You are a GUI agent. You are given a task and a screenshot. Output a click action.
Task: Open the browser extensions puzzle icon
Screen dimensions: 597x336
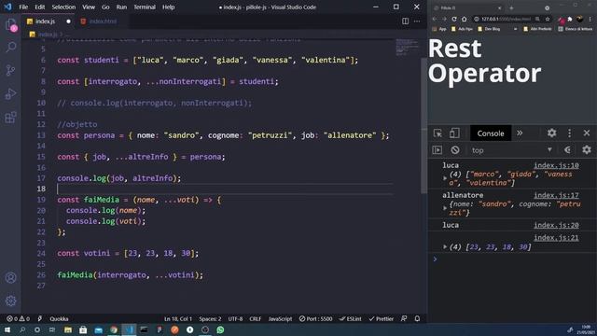pos(570,19)
